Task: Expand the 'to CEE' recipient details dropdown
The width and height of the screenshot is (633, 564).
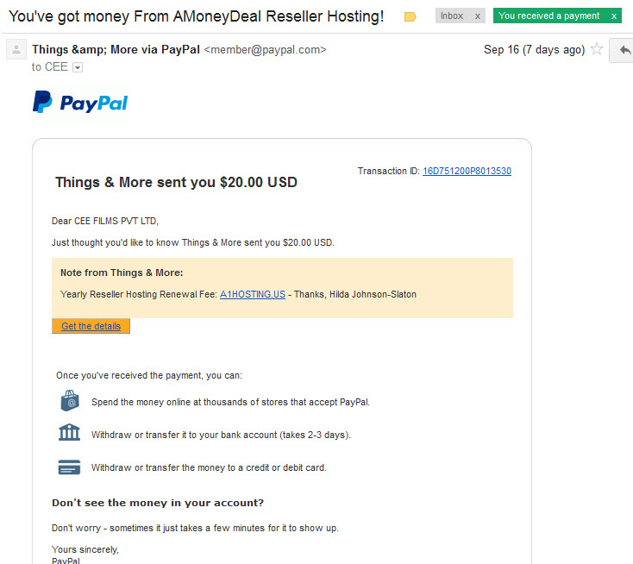Action: click(78, 67)
